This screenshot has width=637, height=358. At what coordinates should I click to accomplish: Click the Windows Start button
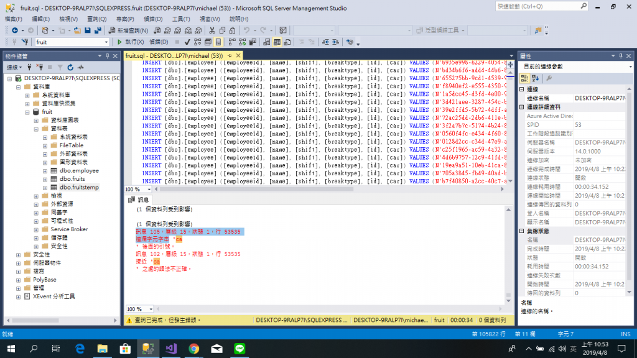[x=11, y=349]
